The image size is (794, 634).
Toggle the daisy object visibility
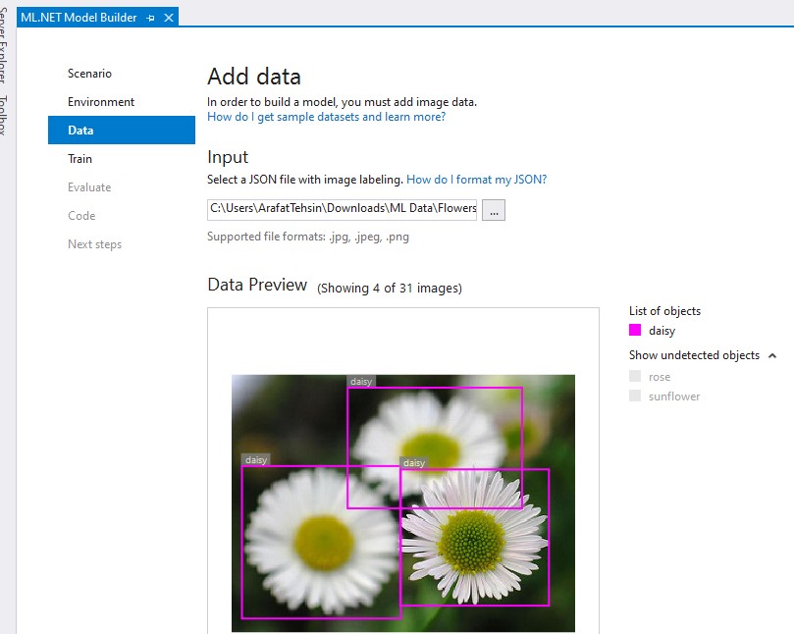[x=662, y=330]
